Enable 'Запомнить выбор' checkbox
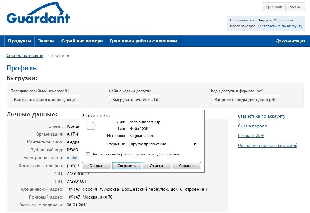 click(88, 154)
